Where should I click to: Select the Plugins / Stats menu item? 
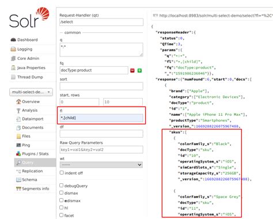(35, 154)
